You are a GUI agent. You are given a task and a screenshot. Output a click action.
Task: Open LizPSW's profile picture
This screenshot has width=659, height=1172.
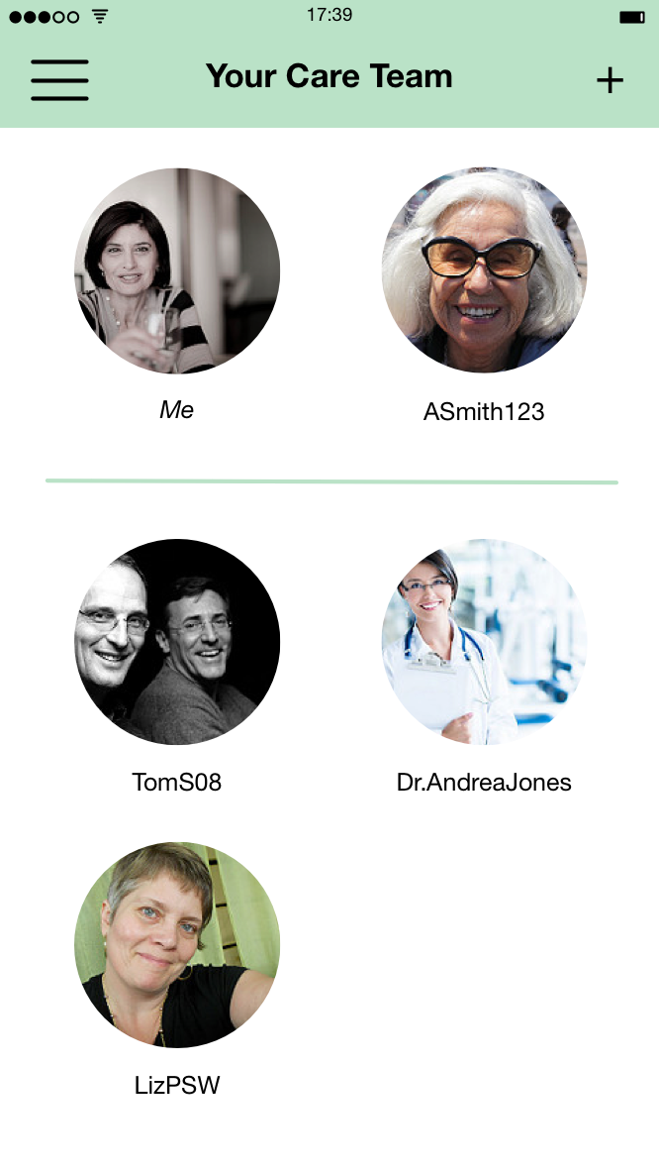177,945
